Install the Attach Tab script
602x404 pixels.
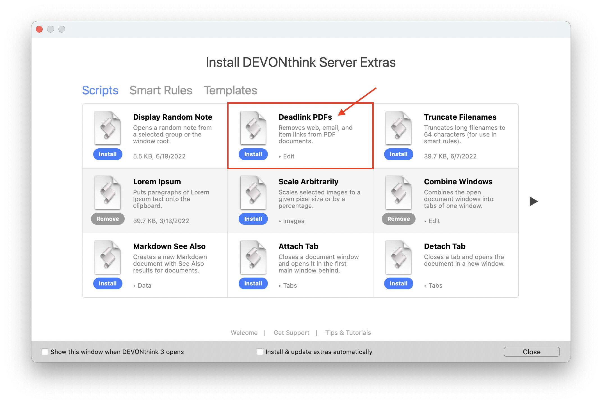tap(253, 283)
